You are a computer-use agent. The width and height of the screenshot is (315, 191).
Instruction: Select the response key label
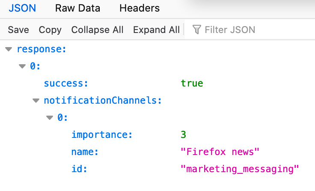click(42, 49)
